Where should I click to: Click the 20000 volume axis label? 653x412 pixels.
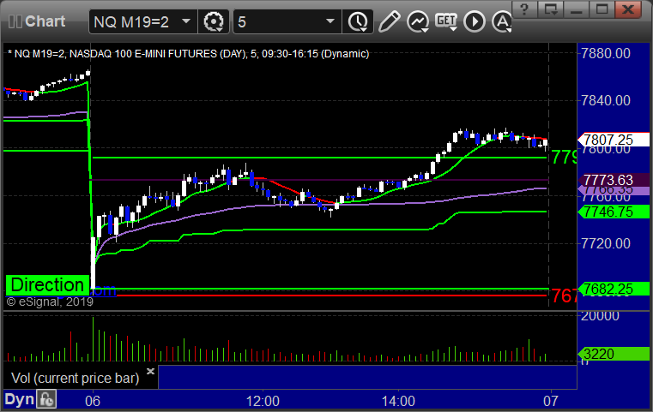pos(600,316)
